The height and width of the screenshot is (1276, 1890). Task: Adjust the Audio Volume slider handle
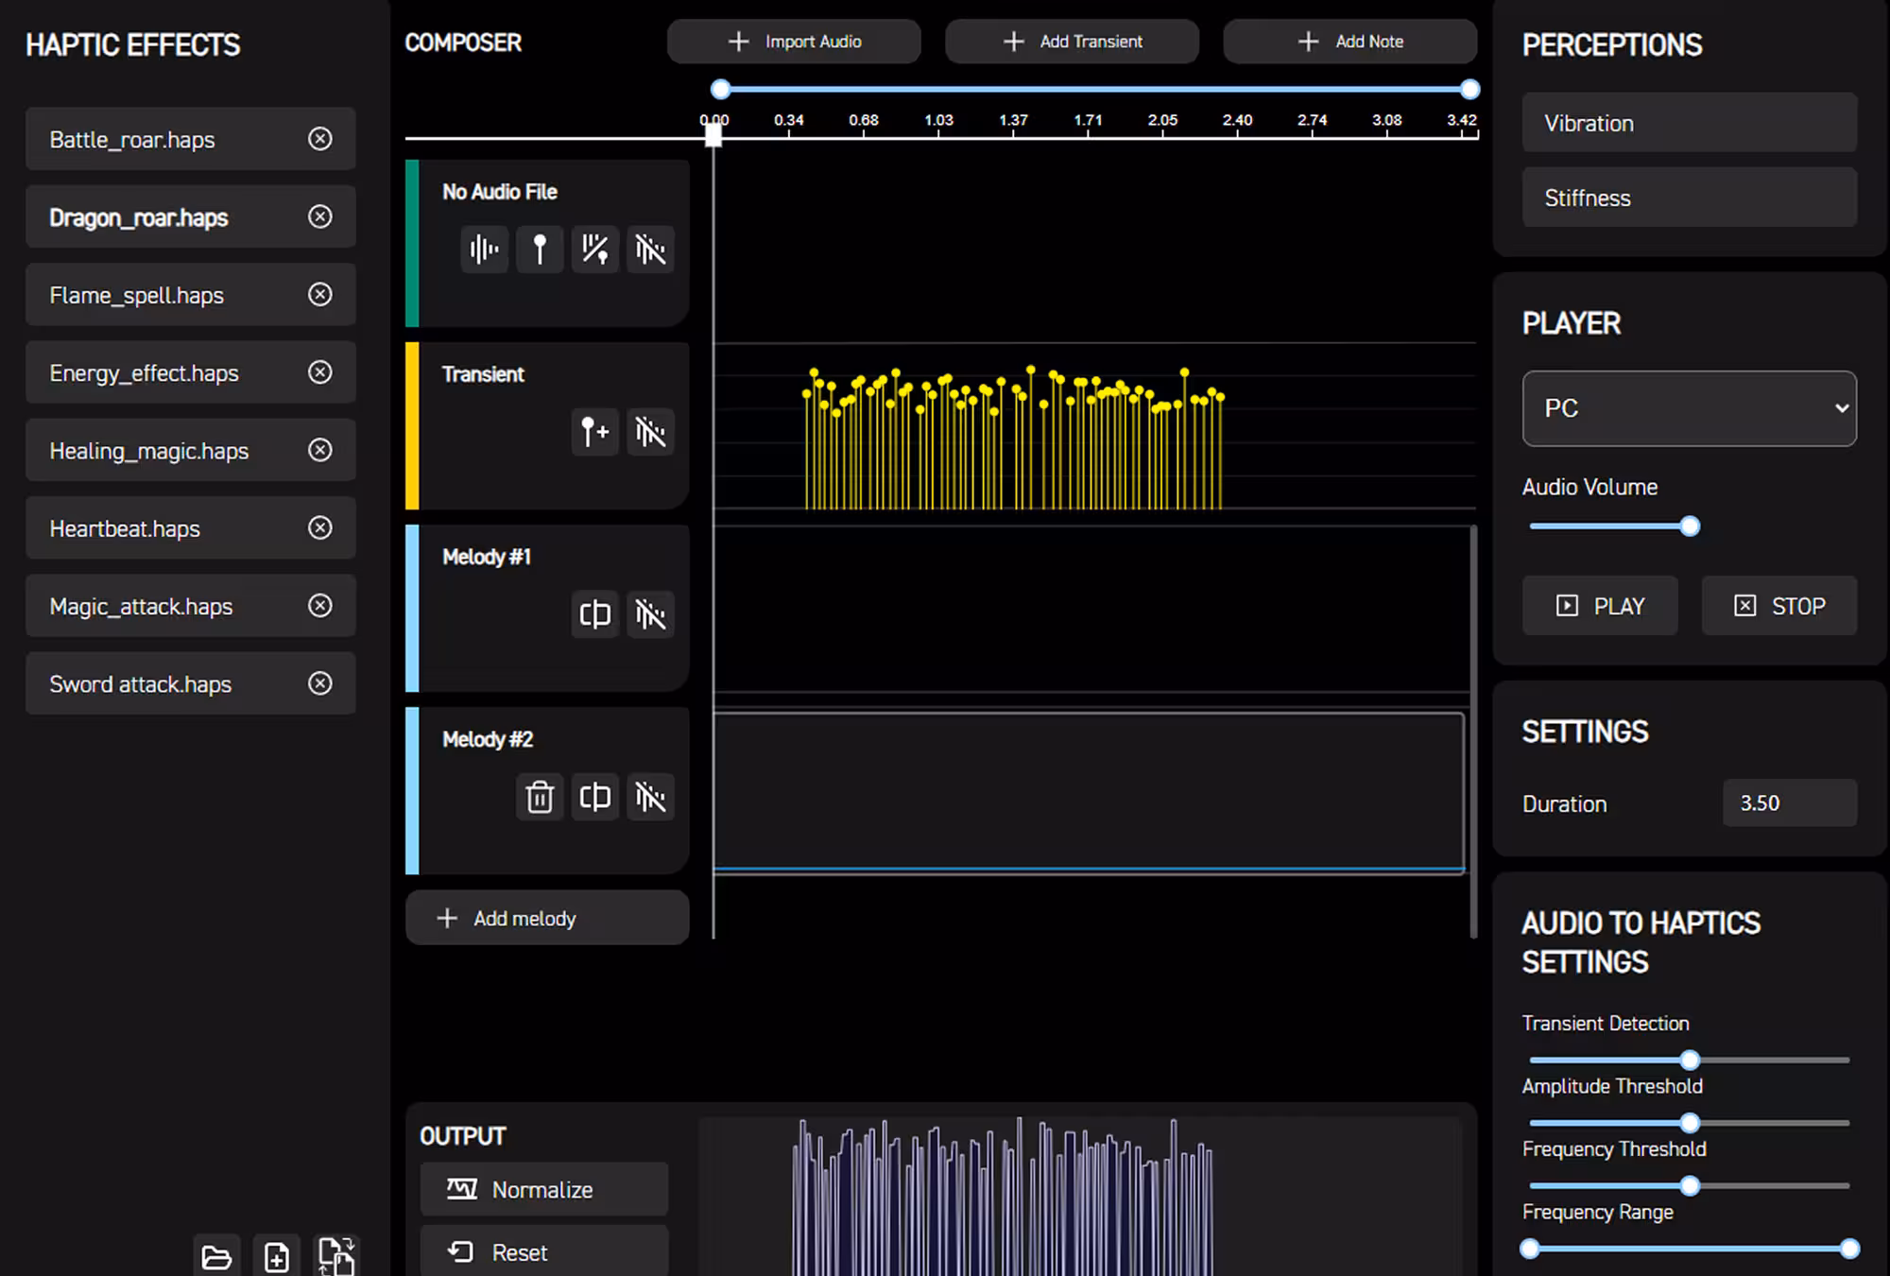click(1690, 526)
